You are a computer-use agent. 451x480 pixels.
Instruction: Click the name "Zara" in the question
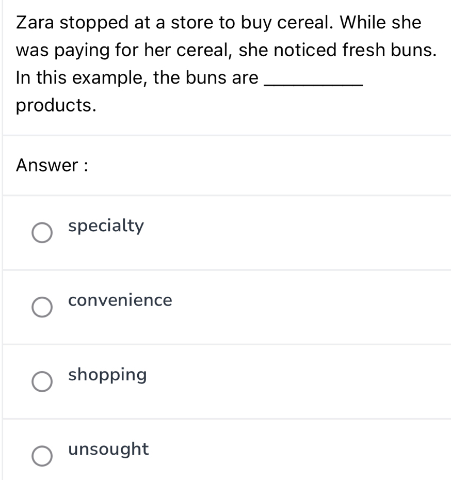click(36, 23)
